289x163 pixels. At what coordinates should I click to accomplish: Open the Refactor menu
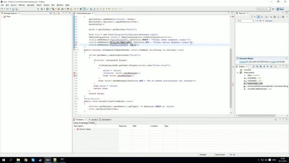(22, 5)
